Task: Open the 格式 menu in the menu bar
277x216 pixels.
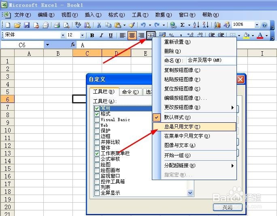Action: tap(116, 15)
